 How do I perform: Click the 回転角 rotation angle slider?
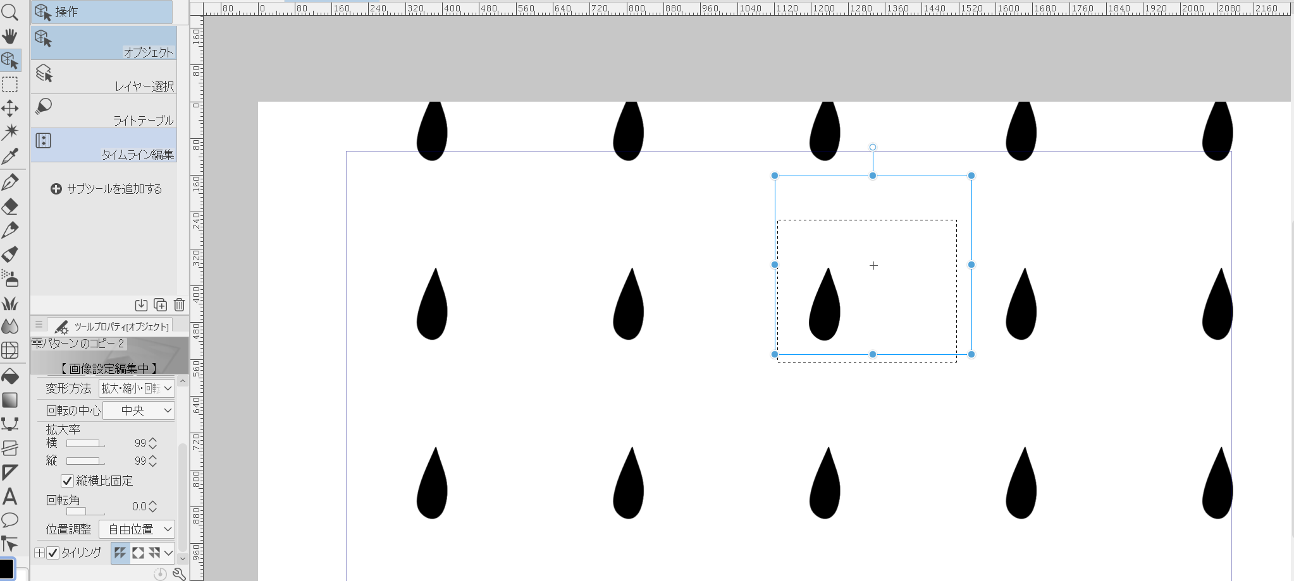click(85, 511)
